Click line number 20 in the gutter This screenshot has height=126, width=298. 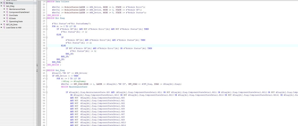coord(44,4)
